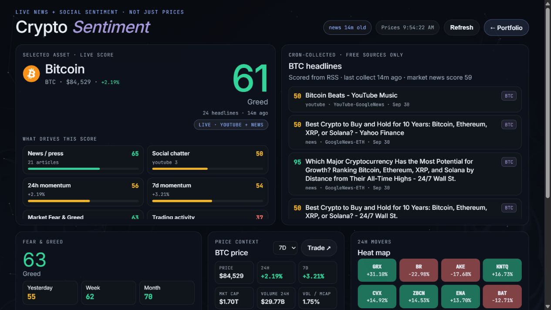Click the Prices 9:54:22 AM badge
The height and width of the screenshot is (310, 551).
click(407, 27)
